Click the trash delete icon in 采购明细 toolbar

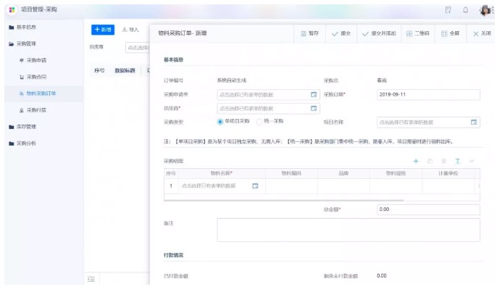pos(443,160)
